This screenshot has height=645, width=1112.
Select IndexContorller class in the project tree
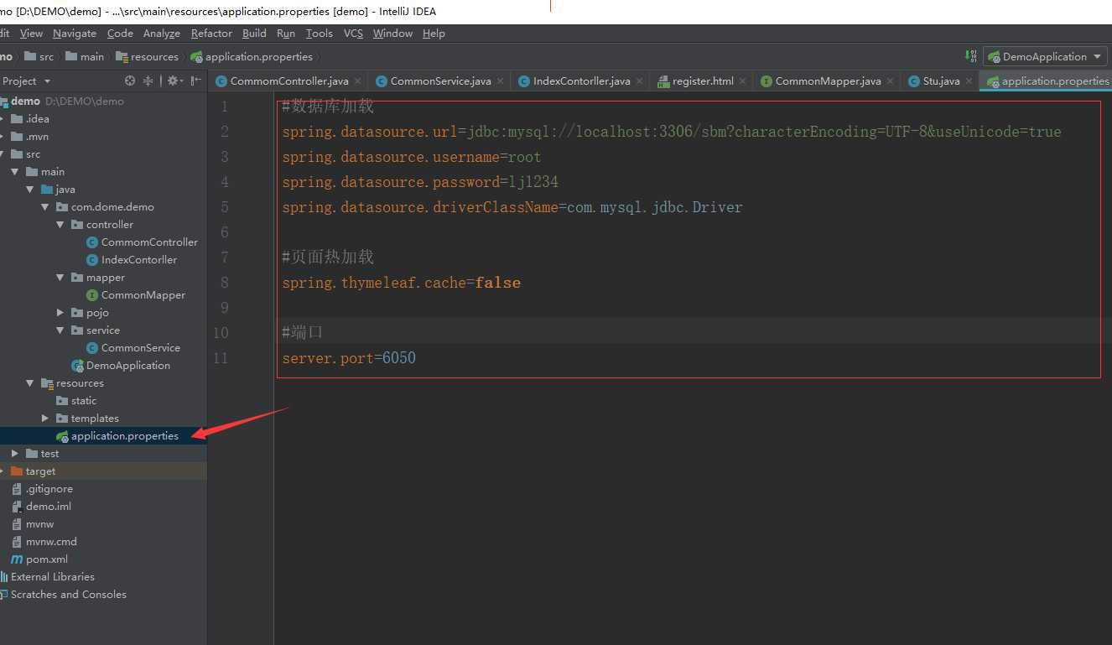tap(132, 260)
